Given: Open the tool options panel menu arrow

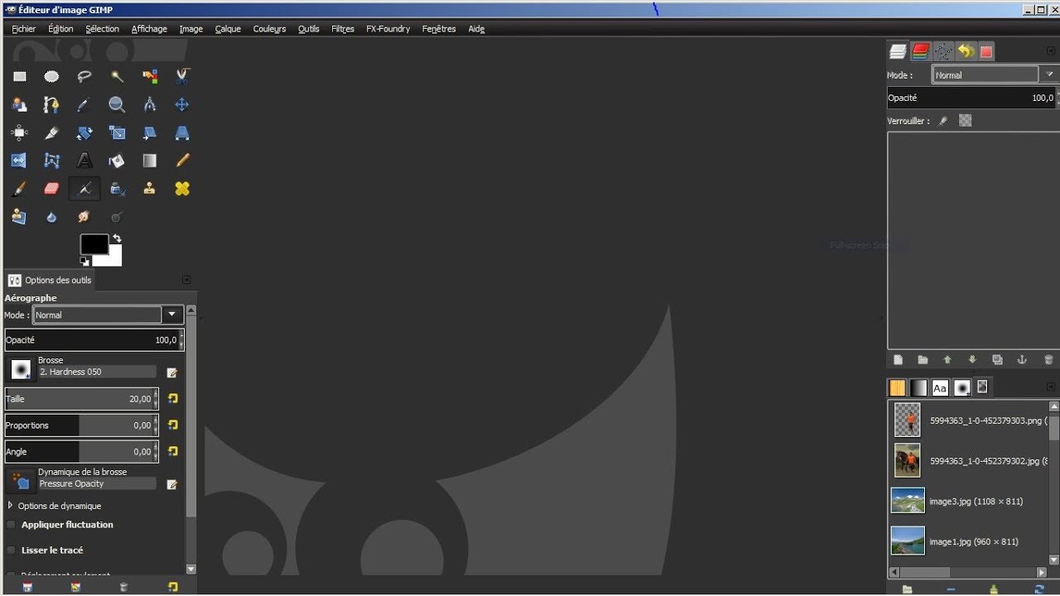Looking at the screenshot, I should (186, 280).
